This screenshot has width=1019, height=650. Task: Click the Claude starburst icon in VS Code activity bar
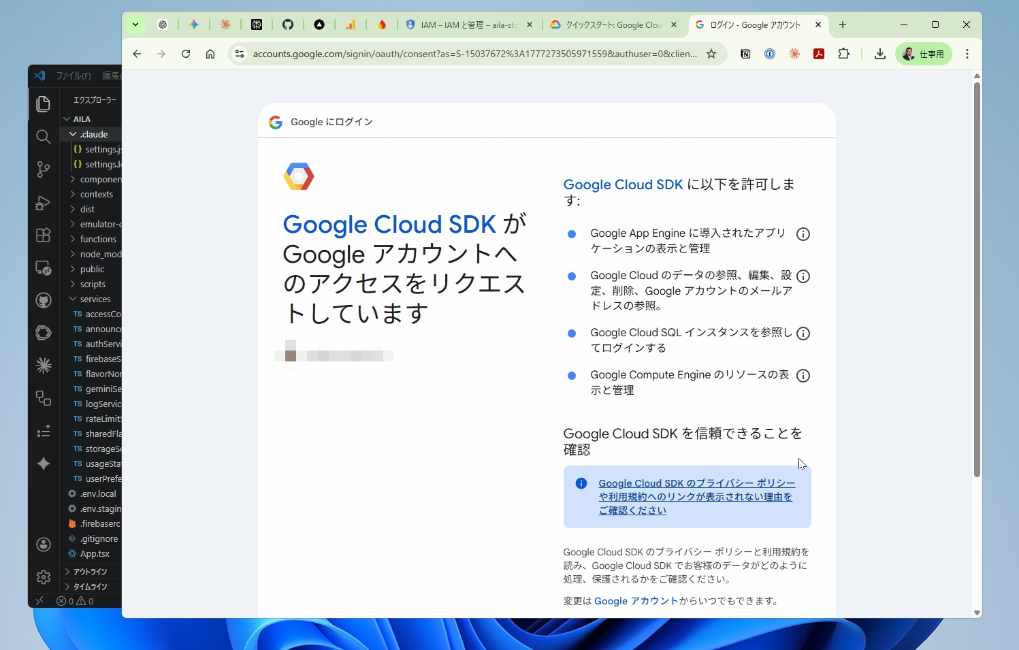pos(43,365)
